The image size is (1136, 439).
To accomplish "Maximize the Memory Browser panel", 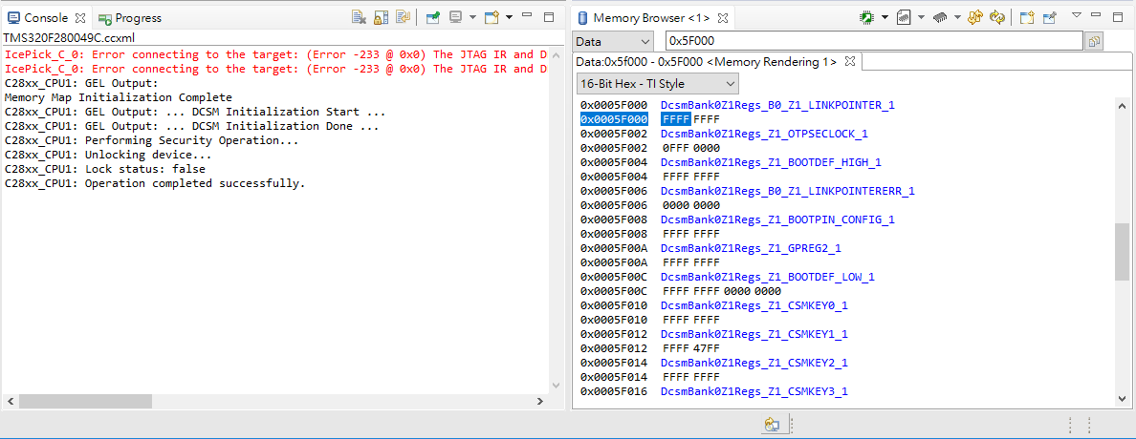I will coord(1118,16).
